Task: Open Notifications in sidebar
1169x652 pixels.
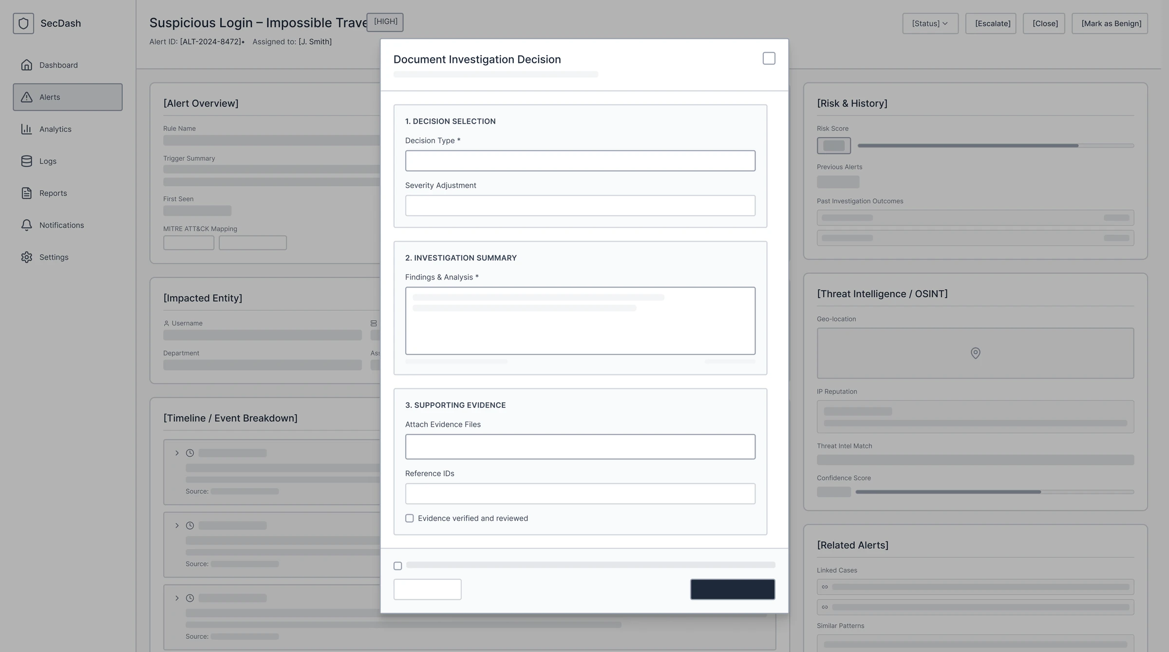Action: click(x=68, y=225)
